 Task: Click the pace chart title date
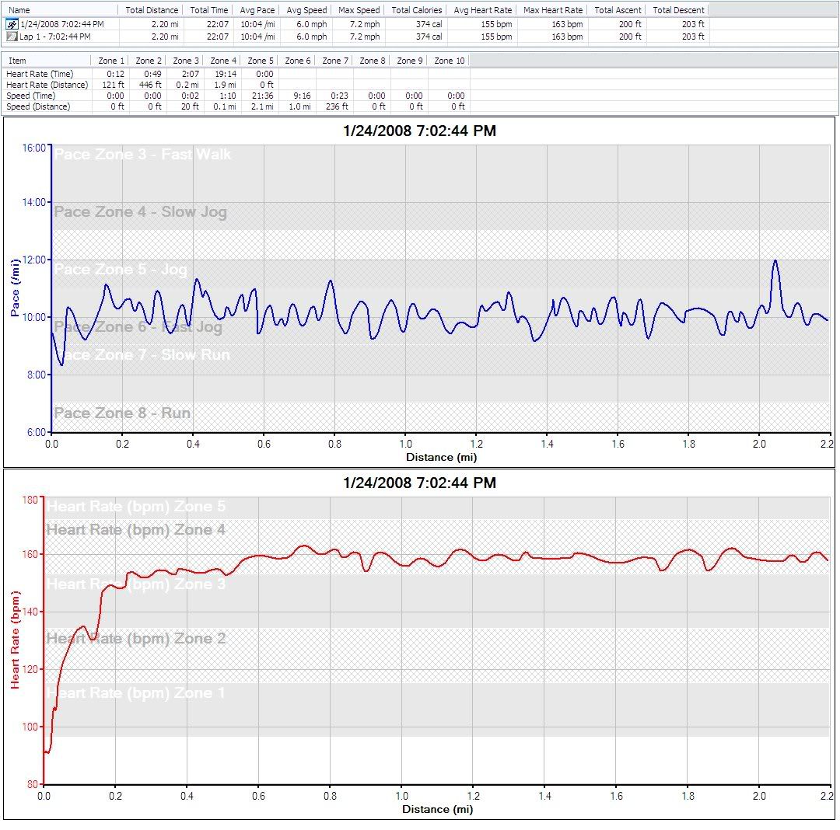pyautogui.click(x=419, y=131)
